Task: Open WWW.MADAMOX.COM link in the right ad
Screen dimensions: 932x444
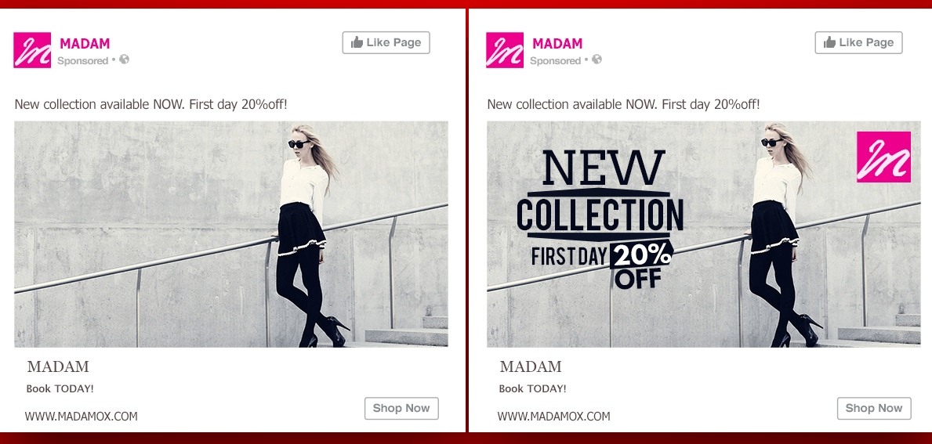Action: click(x=553, y=417)
